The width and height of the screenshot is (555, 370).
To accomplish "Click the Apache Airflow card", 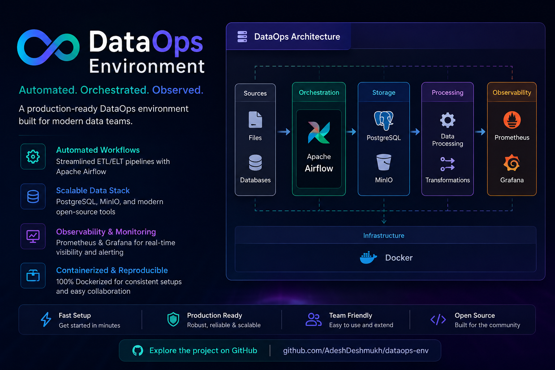I will click(319, 149).
